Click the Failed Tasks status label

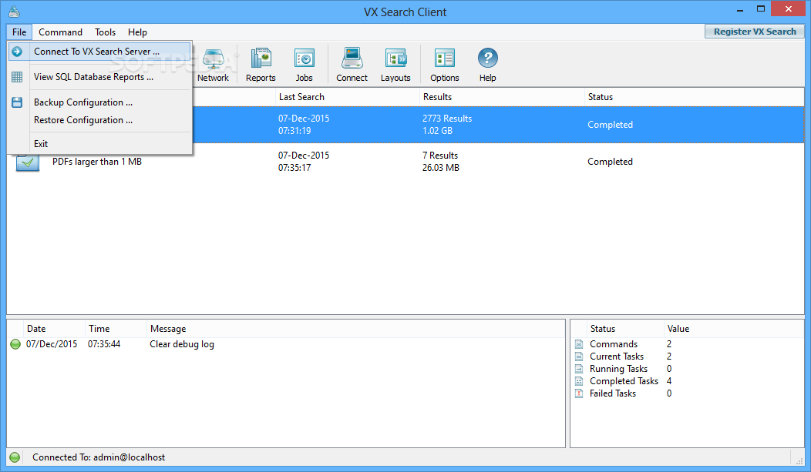point(613,393)
